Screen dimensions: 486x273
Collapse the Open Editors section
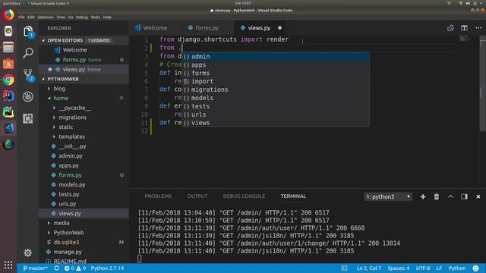pos(43,40)
